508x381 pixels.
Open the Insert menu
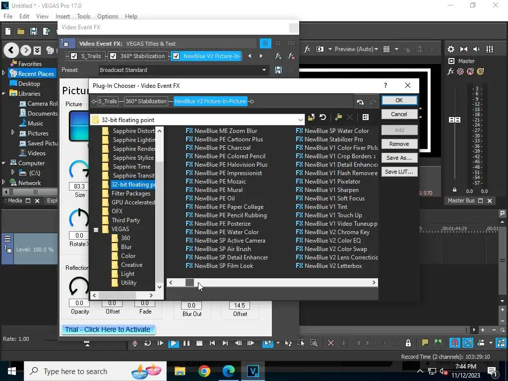(x=63, y=16)
